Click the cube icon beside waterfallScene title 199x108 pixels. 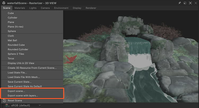click(4, 3)
